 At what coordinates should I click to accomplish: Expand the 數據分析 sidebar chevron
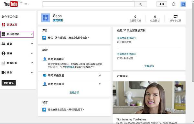tap(32, 63)
